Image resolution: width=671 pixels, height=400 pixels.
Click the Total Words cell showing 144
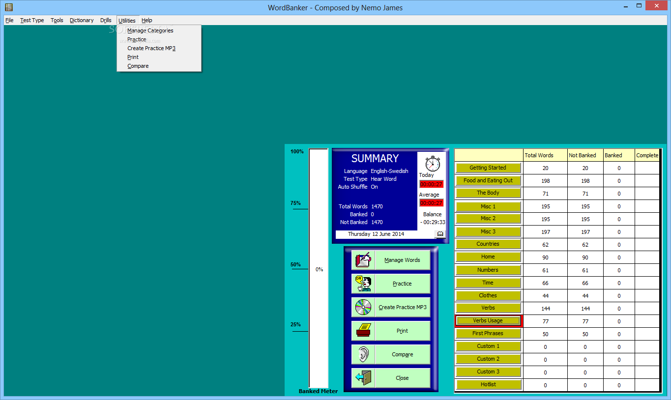(x=546, y=309)
